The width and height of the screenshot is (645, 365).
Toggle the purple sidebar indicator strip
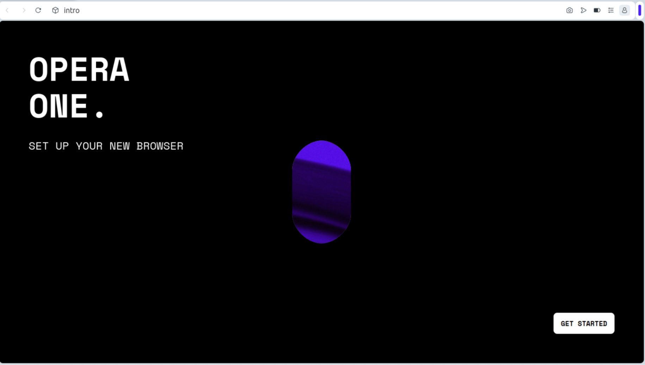[x=640, y=10]
